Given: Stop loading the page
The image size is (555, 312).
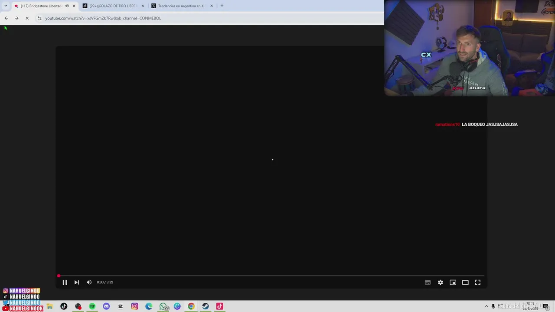Looking at the screenshot, I should pos(27,18).
